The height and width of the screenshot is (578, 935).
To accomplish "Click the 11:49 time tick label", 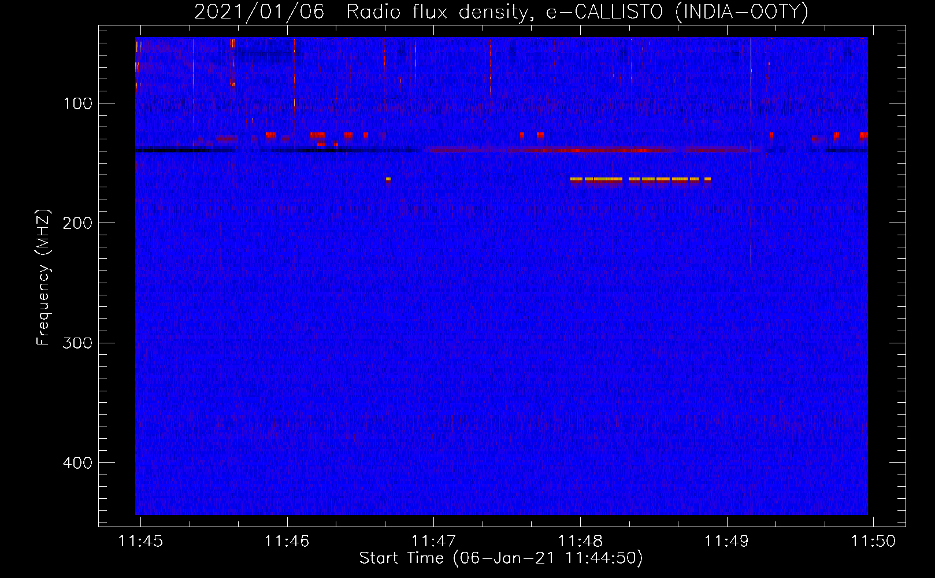I will tap(727, 542).
